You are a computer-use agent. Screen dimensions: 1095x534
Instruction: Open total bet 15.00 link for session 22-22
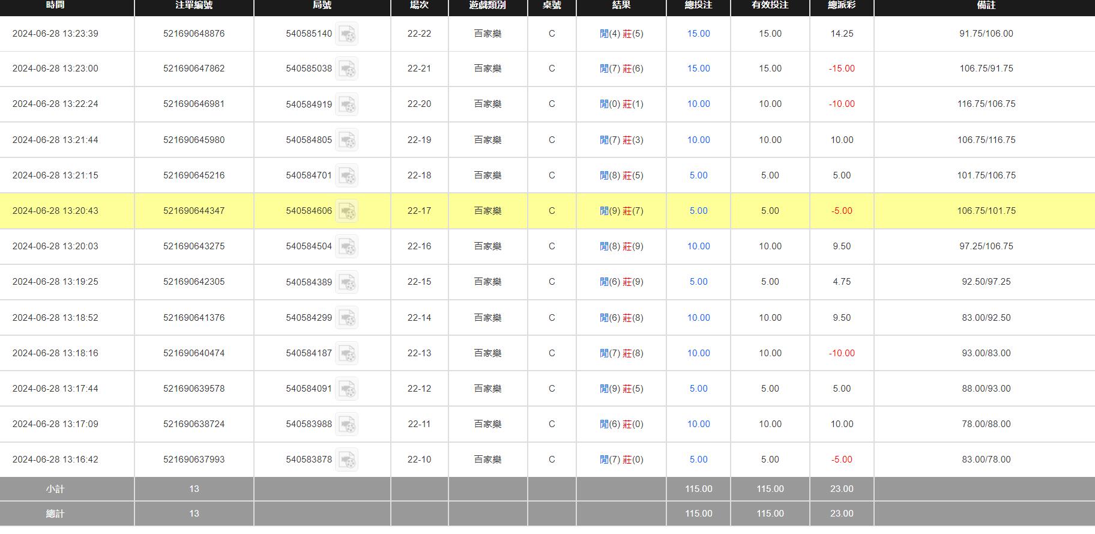click(x=698, y=34)
